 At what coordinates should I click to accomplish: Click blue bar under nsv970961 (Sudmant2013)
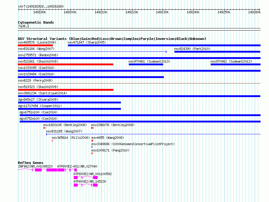tap(146, 64)
